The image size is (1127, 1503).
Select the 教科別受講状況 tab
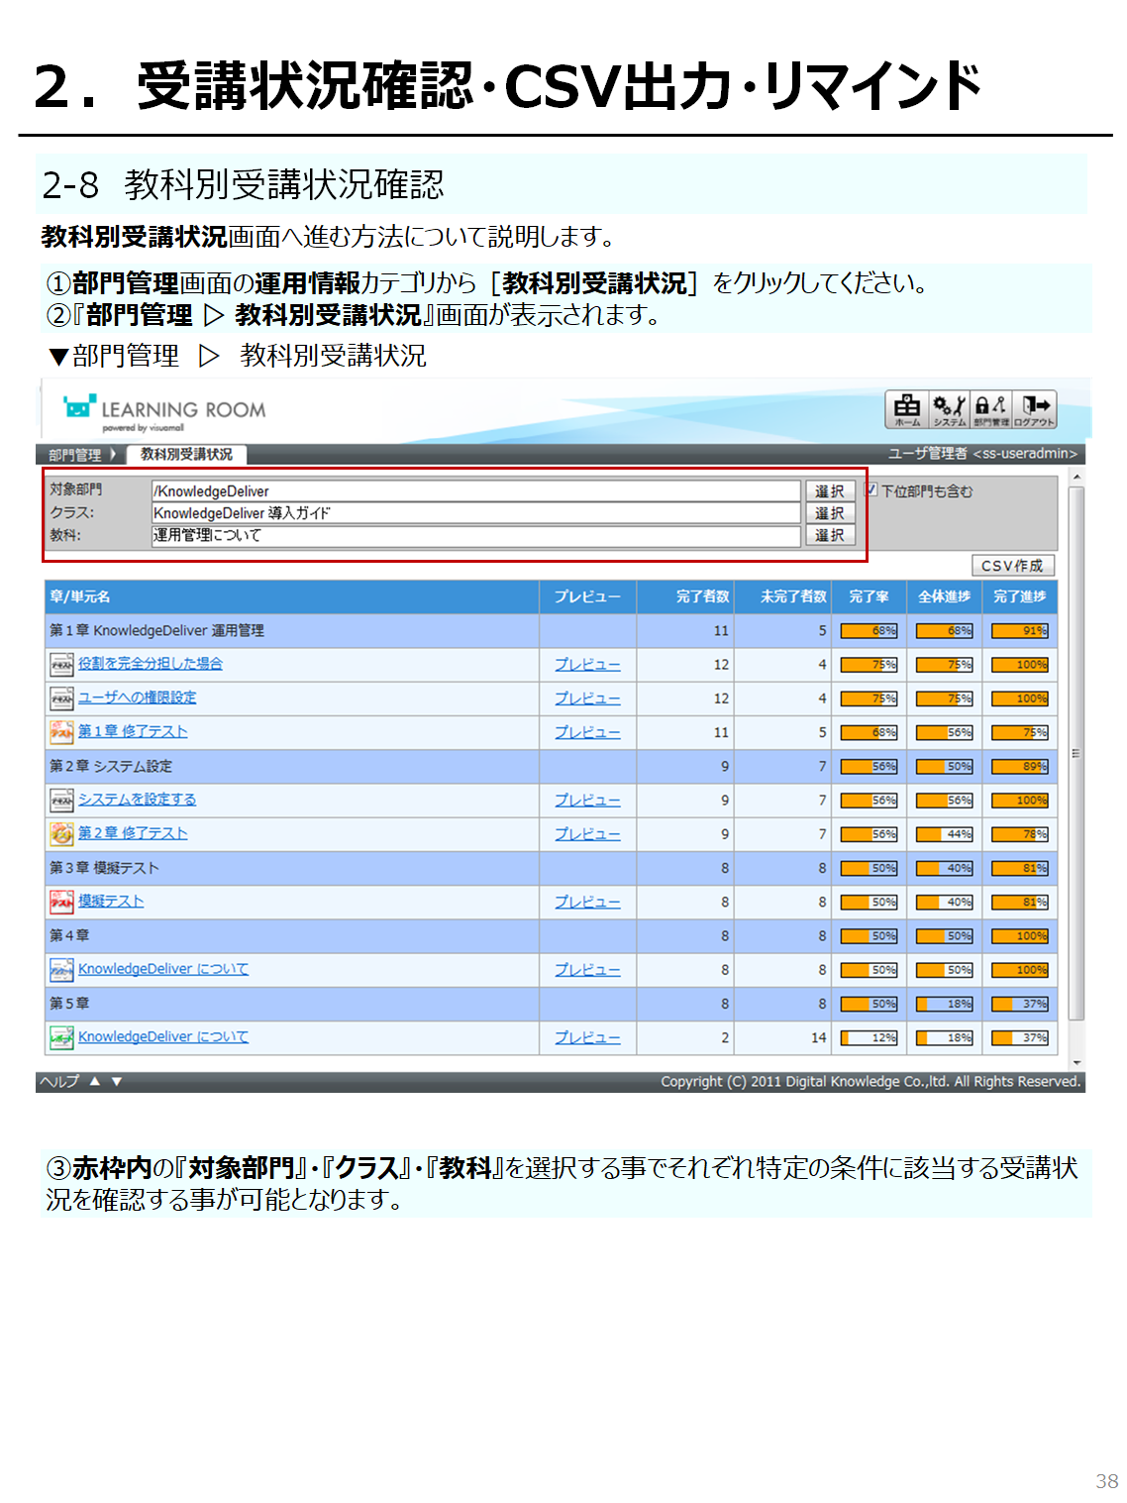click(x=186, y=455)
